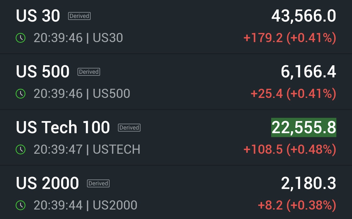Click the +8.2 (+0.38%) change value
Screen dimensions: 352x219
pyautogui.click(x=297, y=205)
